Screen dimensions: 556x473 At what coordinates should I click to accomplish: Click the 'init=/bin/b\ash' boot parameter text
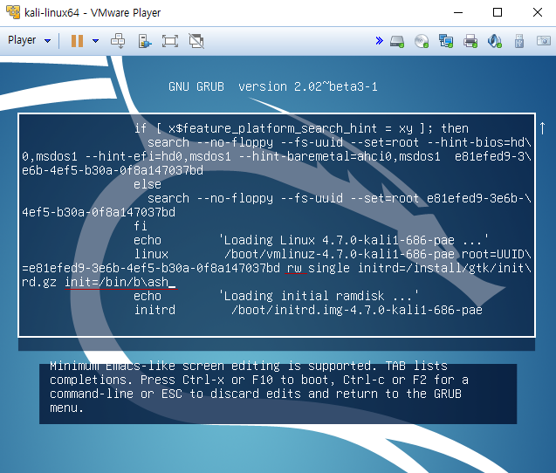117,282
